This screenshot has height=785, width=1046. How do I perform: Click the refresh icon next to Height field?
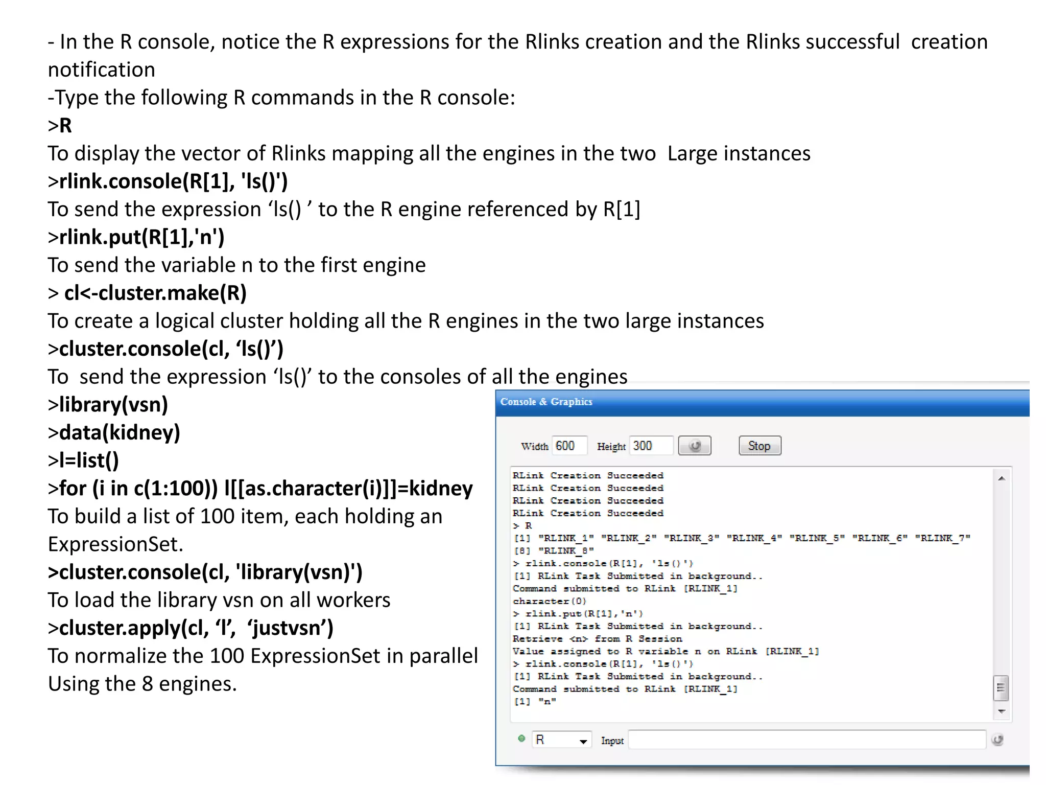coord(694,446)
